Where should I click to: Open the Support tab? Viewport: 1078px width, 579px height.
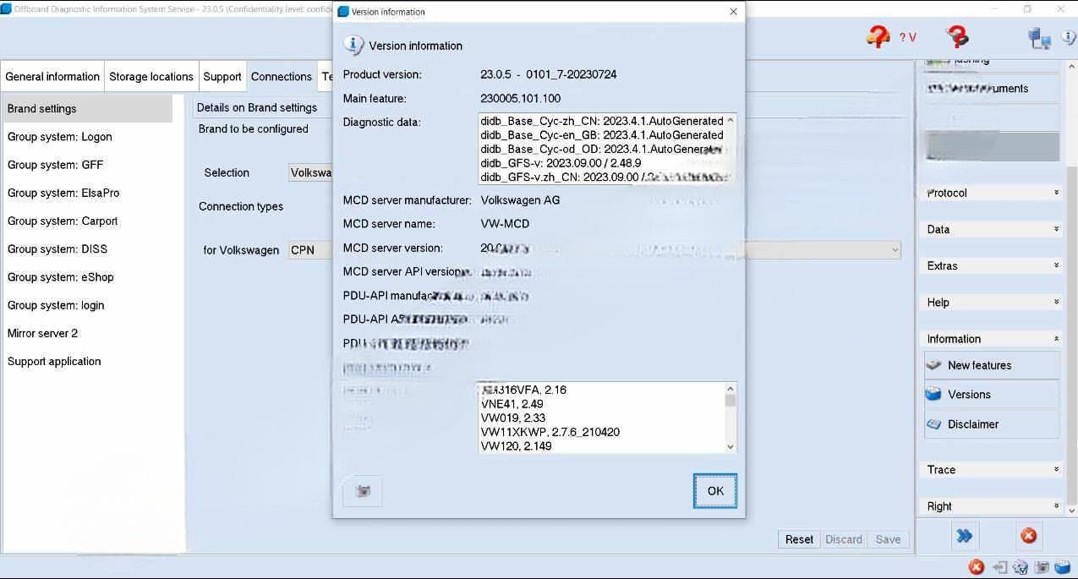(x=222, y=76)
